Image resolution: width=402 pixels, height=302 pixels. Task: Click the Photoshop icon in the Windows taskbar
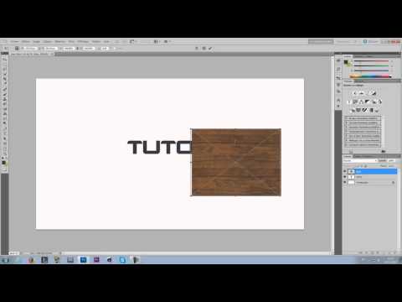83,260
